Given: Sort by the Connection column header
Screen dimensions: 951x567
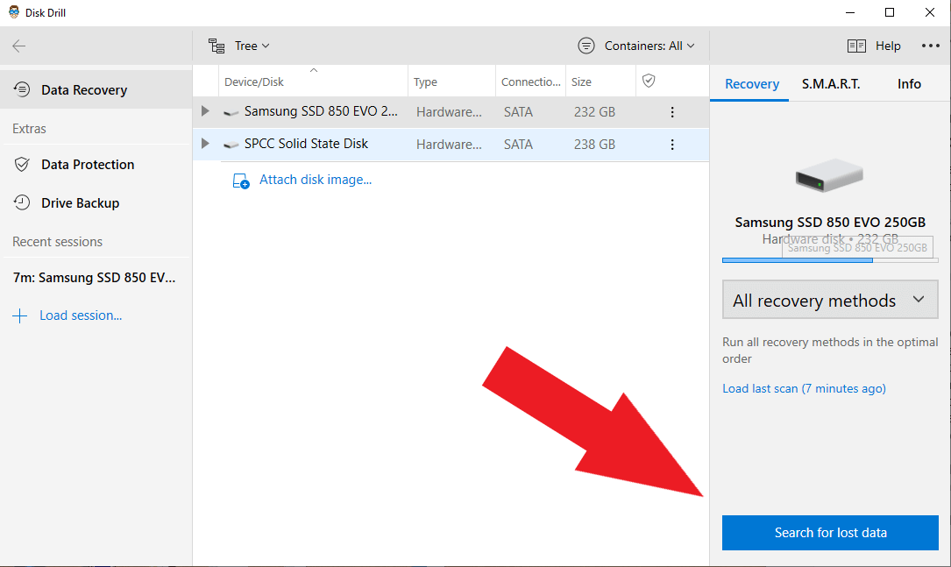Looking at the screenshot, I should click(530, 82).
